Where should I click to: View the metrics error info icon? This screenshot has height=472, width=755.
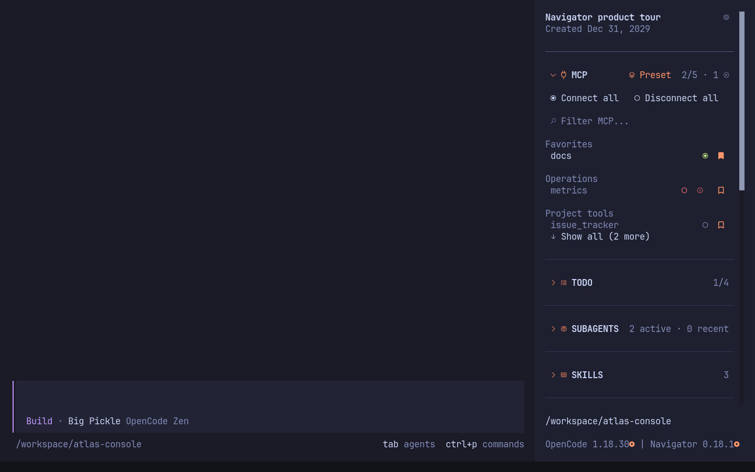[700, 190]
